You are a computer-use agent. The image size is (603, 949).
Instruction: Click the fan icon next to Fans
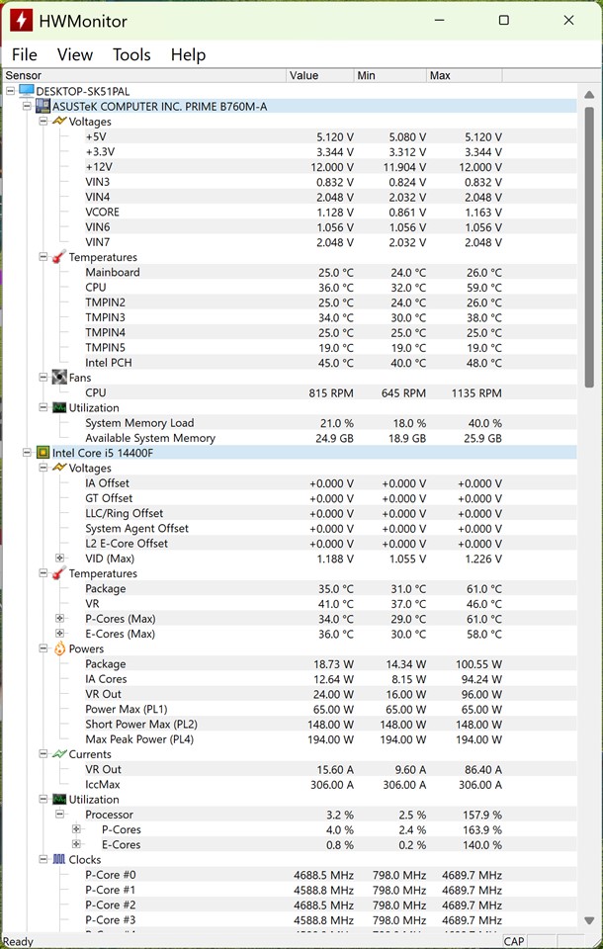59,378
